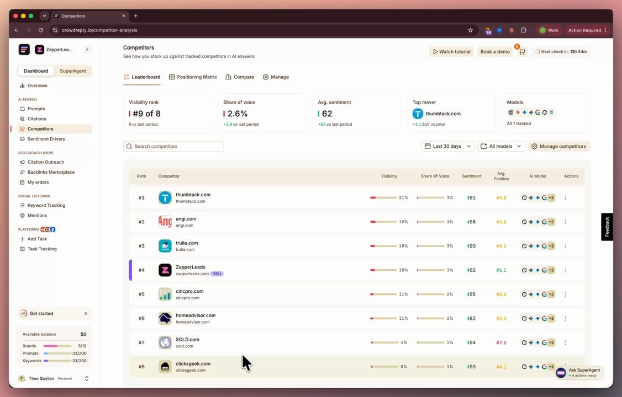
Task: Click the angi.com logo in row #2
Action: [x=165, y=222]
